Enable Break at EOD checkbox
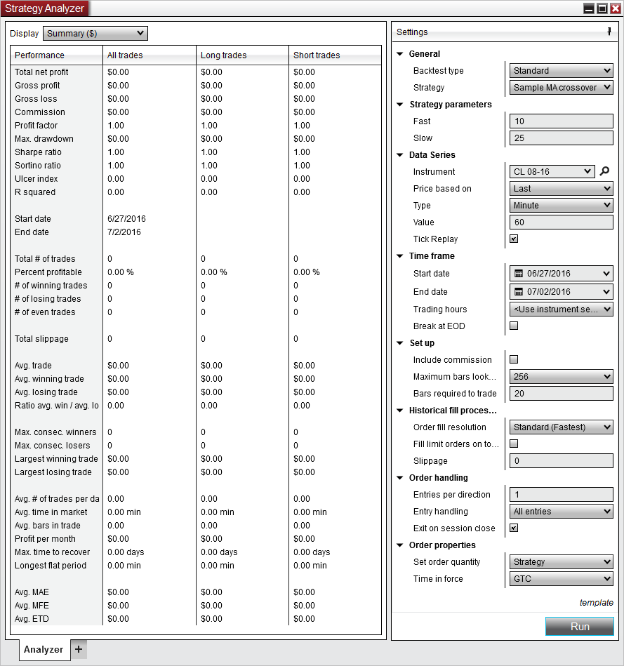Viewport: 624px width, 666px height. (514, 326)
